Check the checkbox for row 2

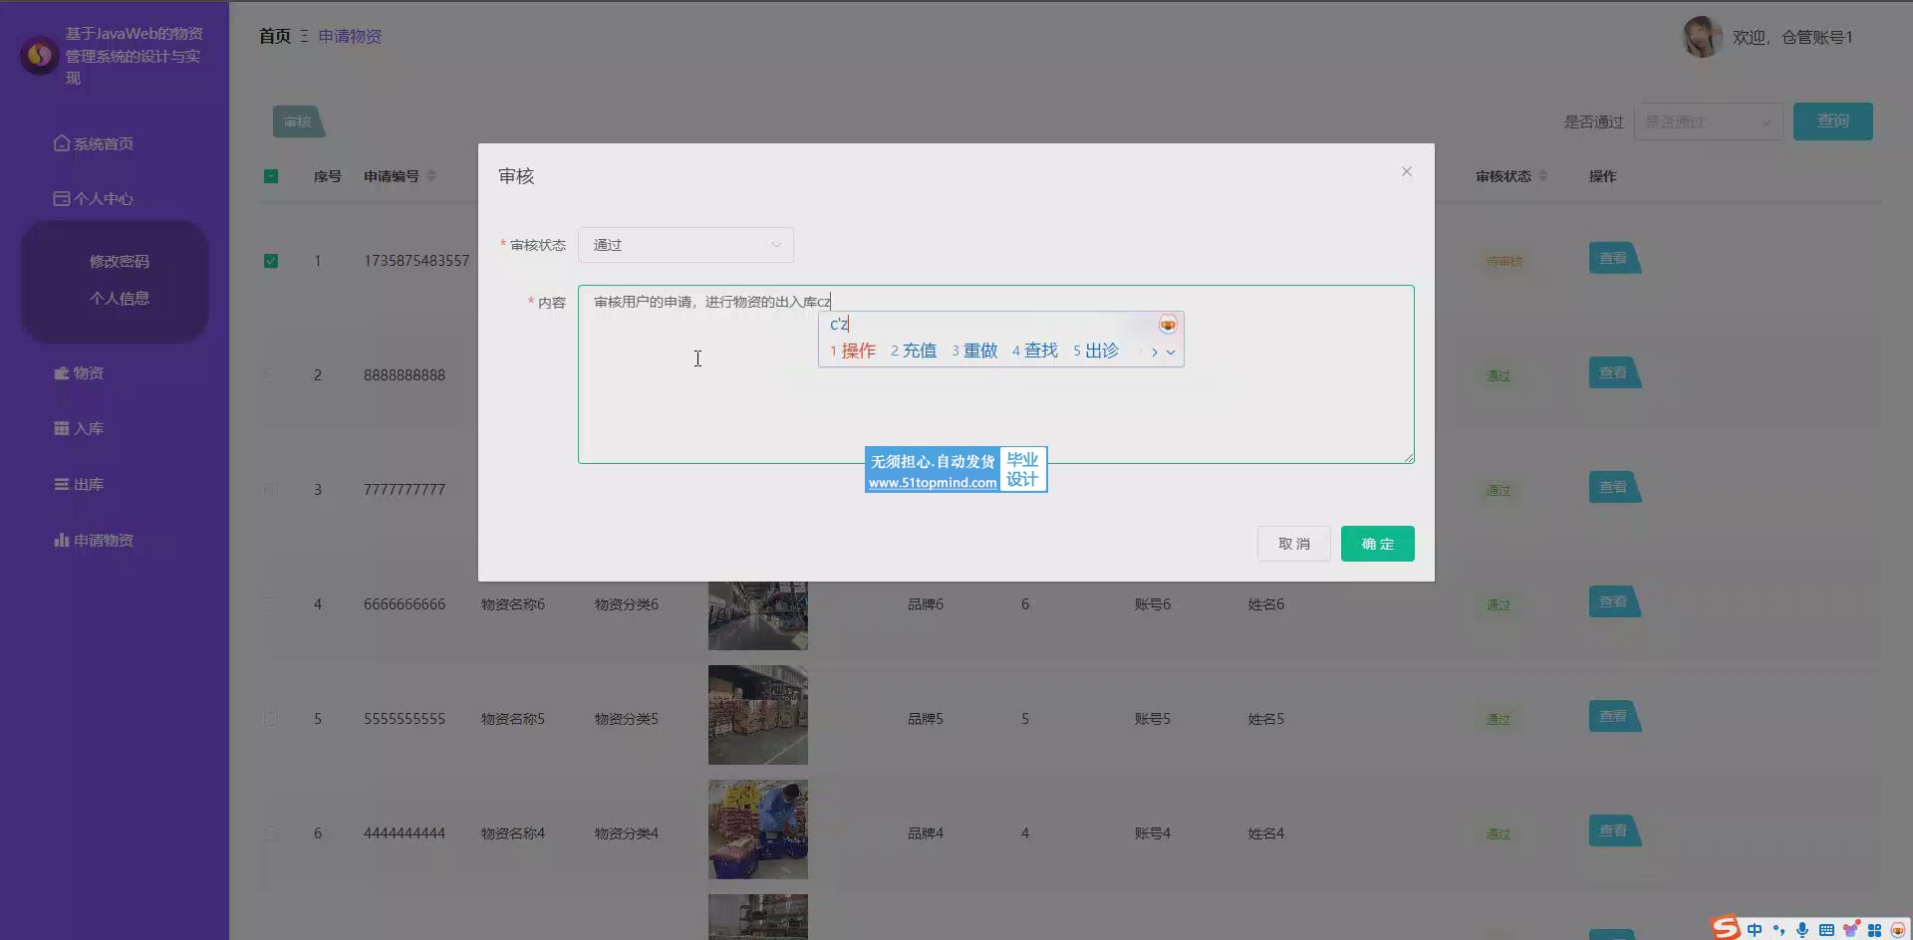(271, 375)
